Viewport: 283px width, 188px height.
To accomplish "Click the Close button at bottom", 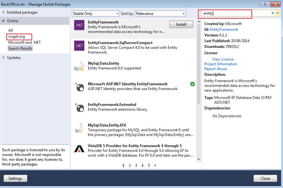I will [265, 178].
